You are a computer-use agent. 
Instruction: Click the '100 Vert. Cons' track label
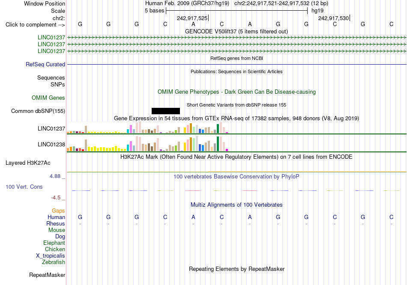[24, 187]
